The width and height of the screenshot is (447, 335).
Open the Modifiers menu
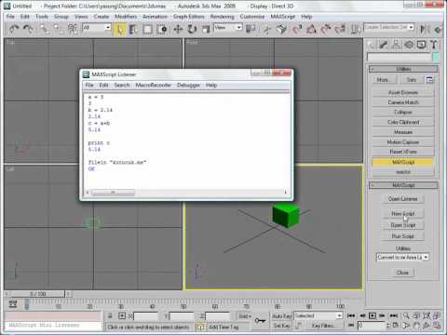click(x=126, y=17)
